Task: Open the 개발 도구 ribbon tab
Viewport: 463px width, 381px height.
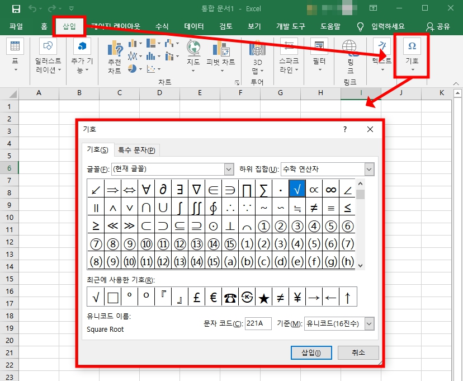Action: pos(291,26)
